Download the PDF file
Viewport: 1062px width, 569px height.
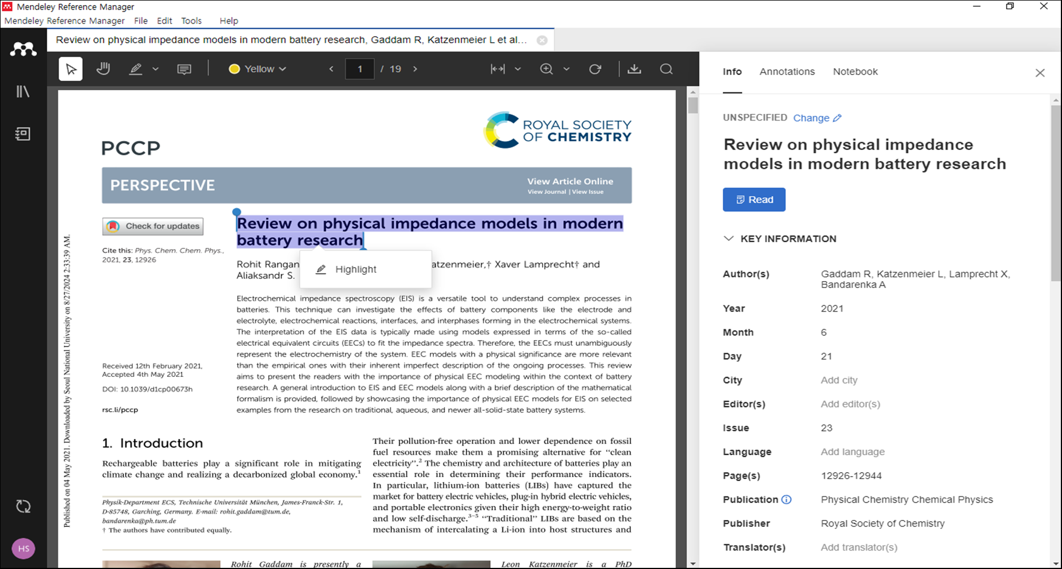[x=634, y=69]
